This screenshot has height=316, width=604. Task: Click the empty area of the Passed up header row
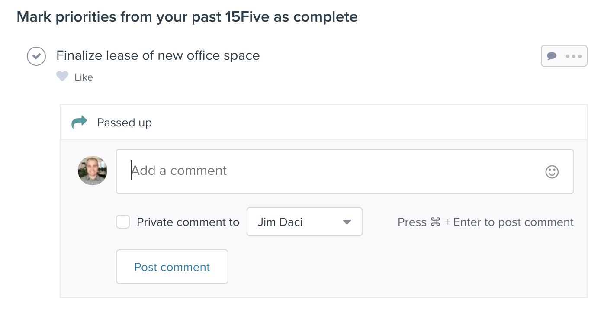coord(368,123)
